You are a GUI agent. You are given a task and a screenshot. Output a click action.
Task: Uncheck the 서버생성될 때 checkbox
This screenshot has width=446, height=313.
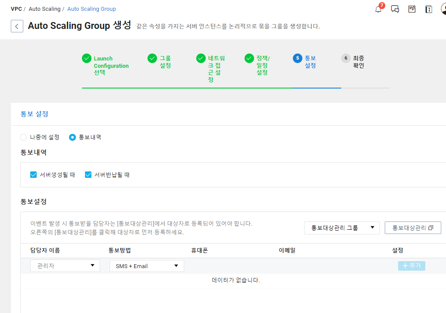click(x=33, y=174)
